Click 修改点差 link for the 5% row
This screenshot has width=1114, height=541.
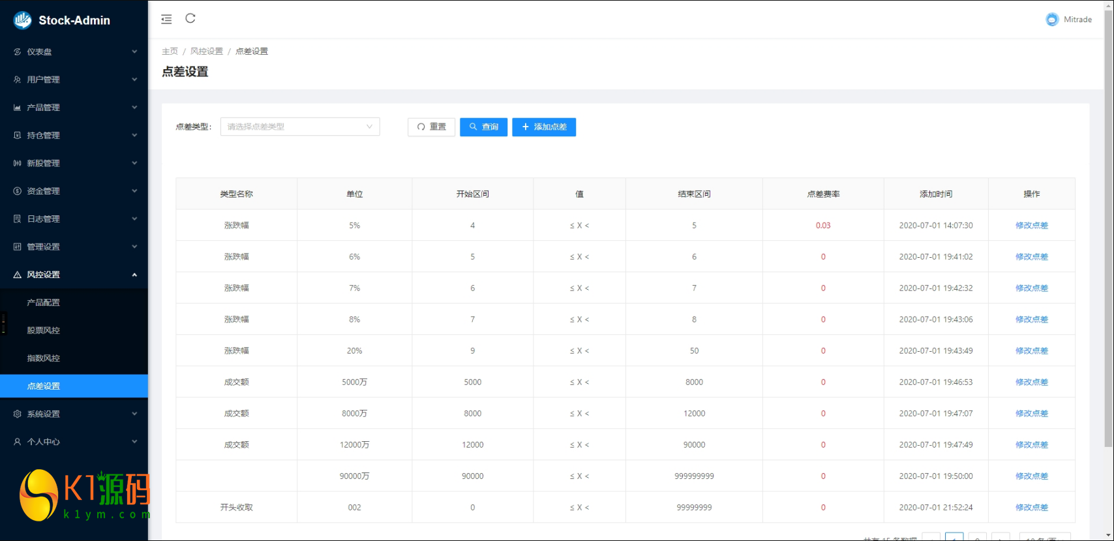[1031, 225]
